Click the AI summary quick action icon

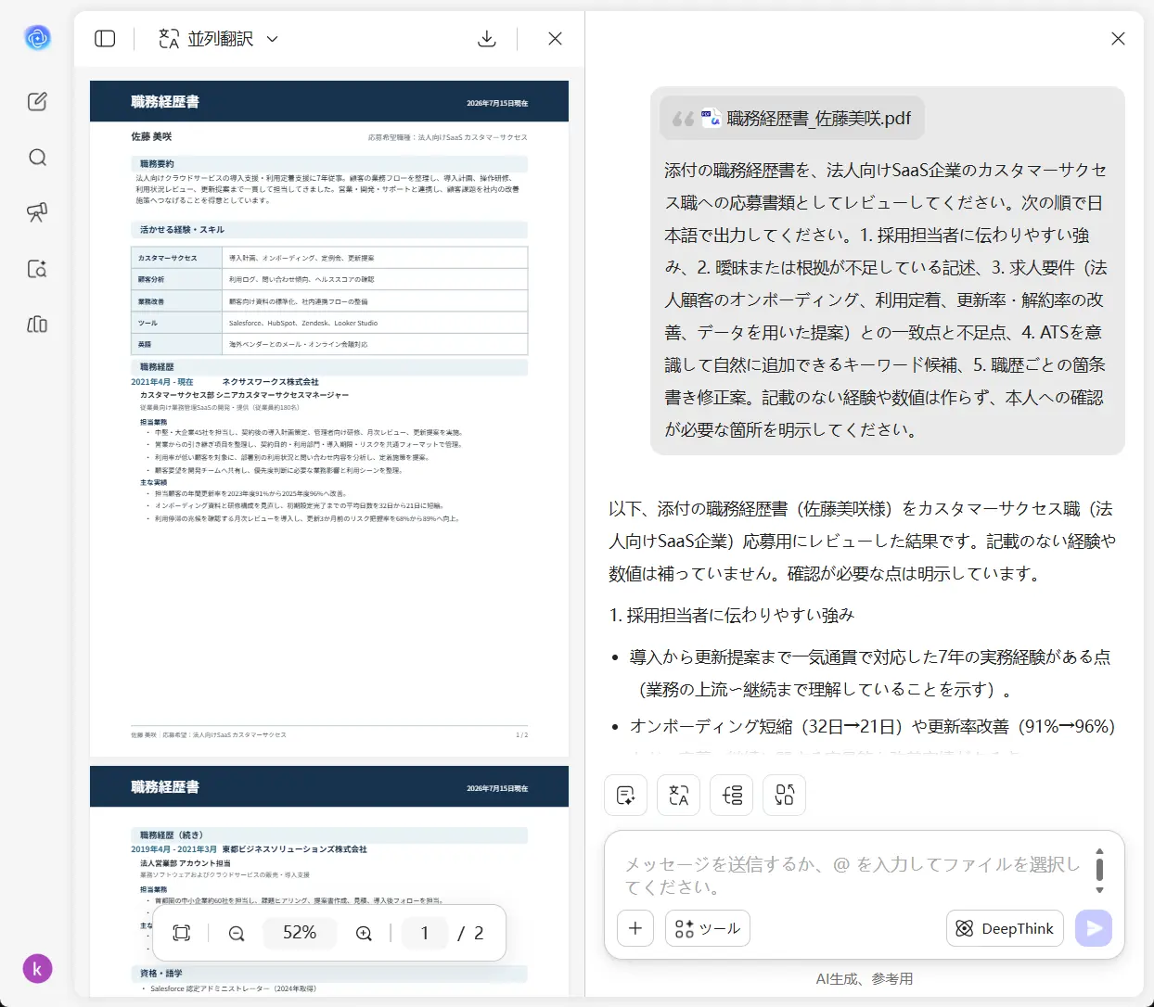coord(625,795)
